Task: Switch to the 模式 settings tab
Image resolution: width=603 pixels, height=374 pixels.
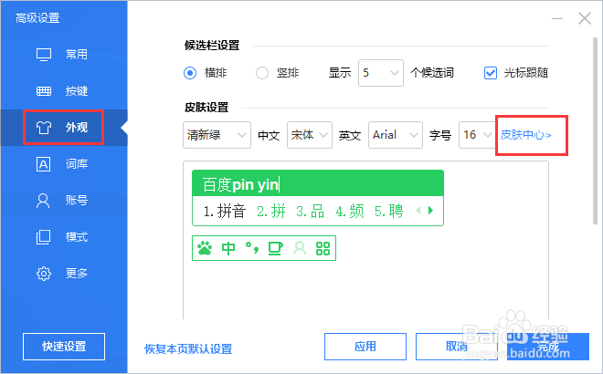Action: pos(64,237)
